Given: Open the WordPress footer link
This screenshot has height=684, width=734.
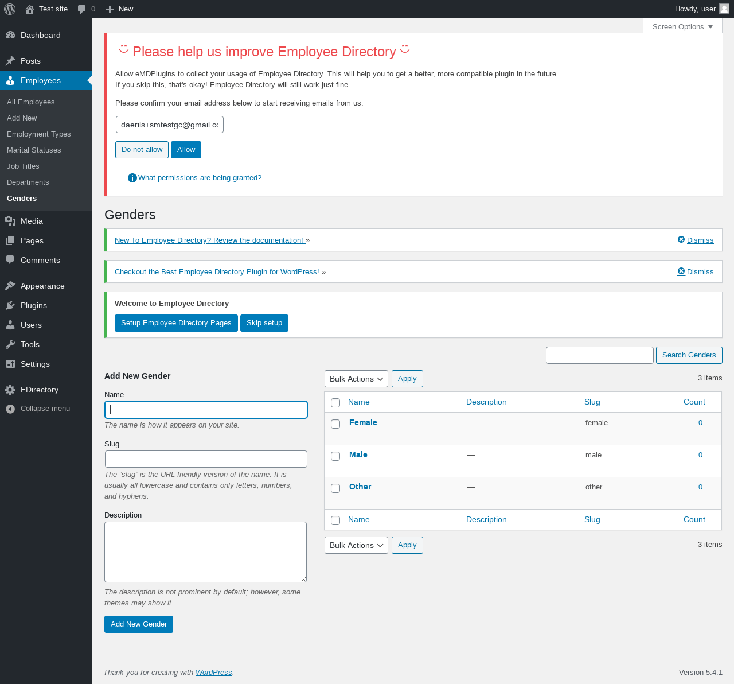Looking at the screenshot, I should point(214,673).
